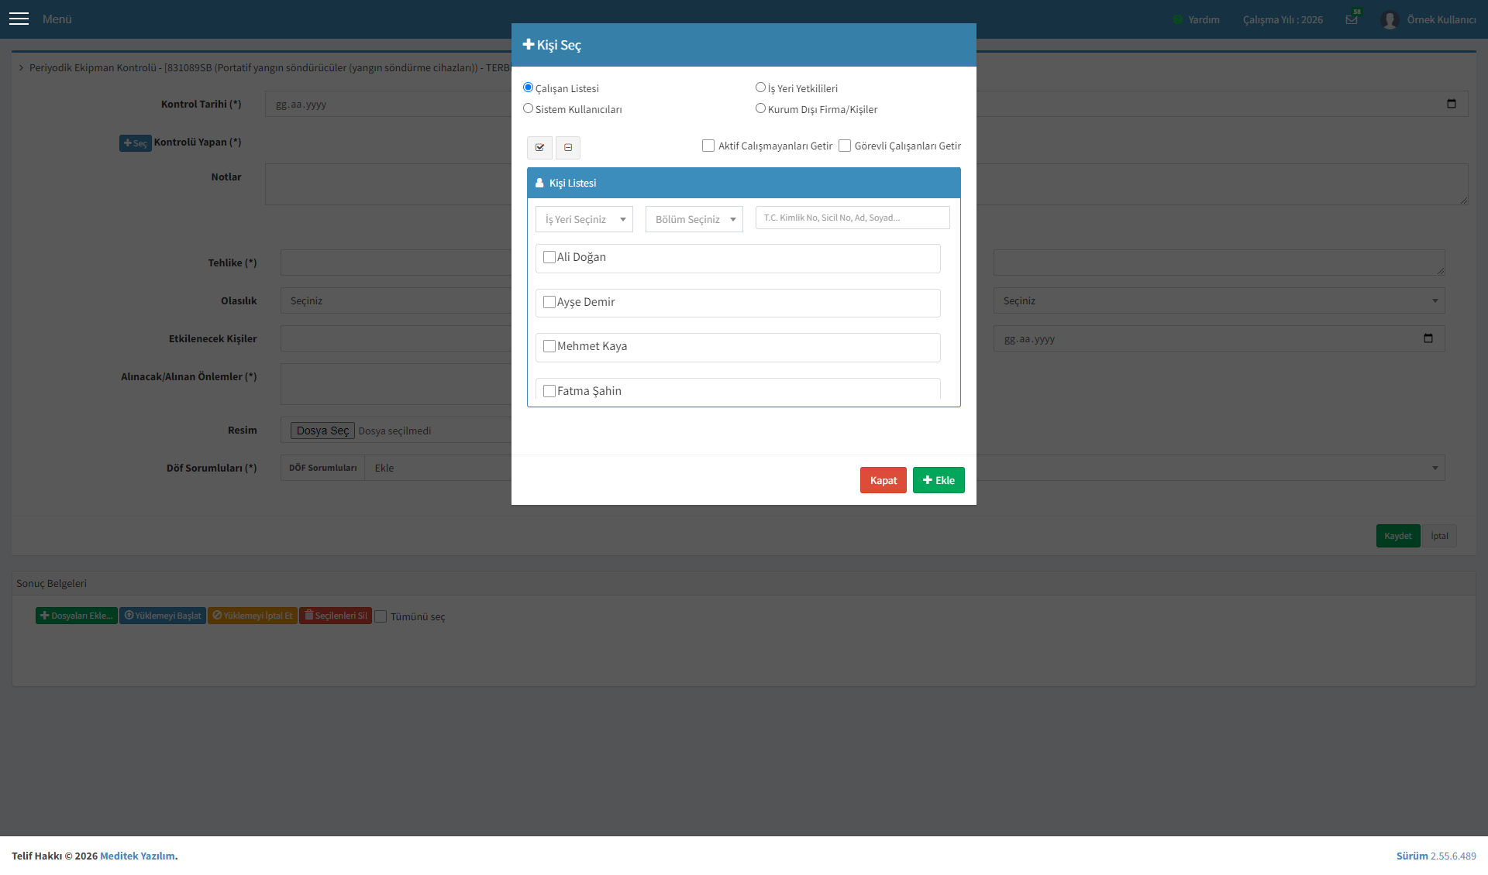The image size is (1488, 875).
Task: Click the Çalışma Yılı : 2026 menu item
Action: pyautogui.click(x=1283, y=19)
